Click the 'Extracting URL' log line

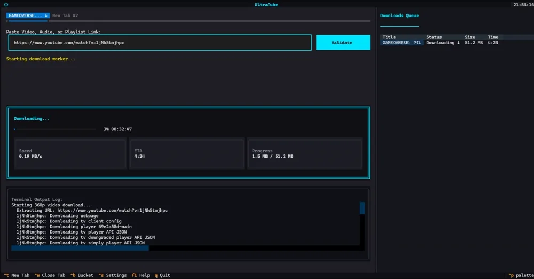coord(92,211)
